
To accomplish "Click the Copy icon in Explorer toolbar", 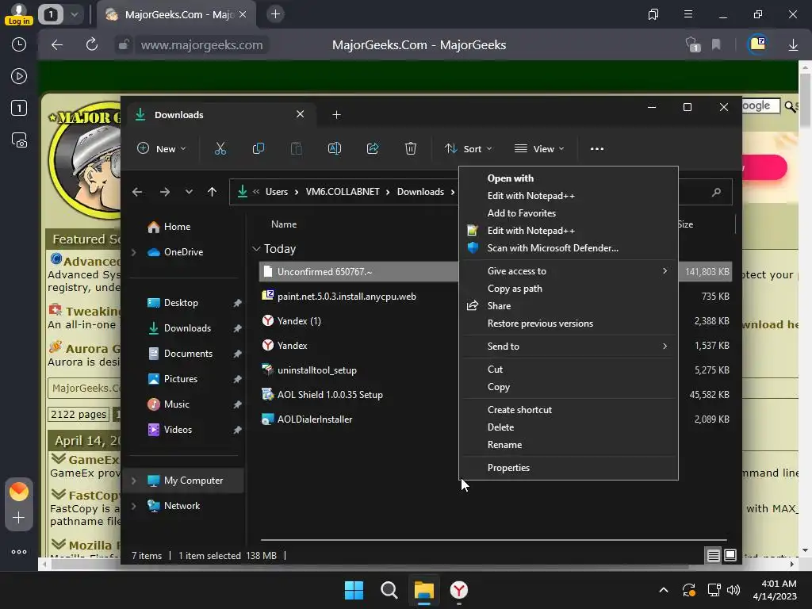I will click(x=258, y=148).
